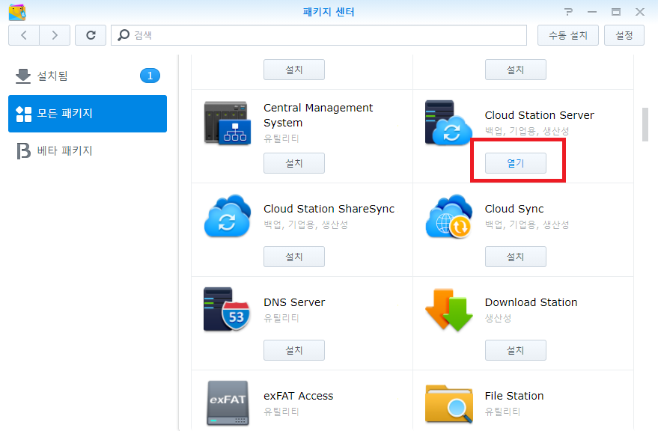This screenshot has width=658, height=431.
Task: Click 설치 button above Central Management System
Action: coord(294,70)
